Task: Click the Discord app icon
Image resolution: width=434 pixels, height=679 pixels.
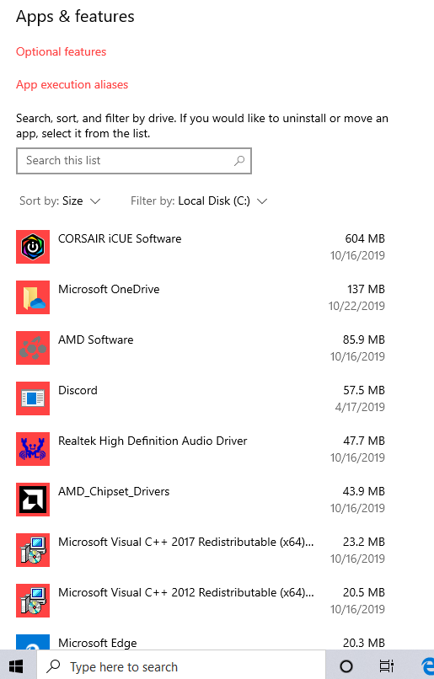Action: coord(33,398)
